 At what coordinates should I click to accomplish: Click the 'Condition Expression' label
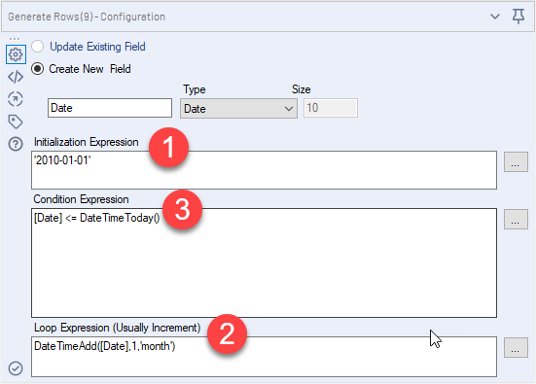pyautogui.click(x=81, y=199)
